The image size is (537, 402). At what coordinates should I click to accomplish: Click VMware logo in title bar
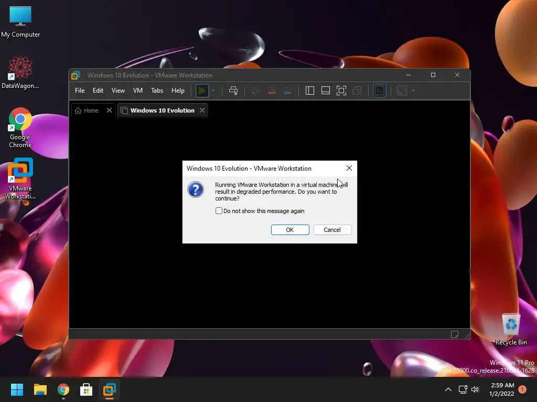76,75
